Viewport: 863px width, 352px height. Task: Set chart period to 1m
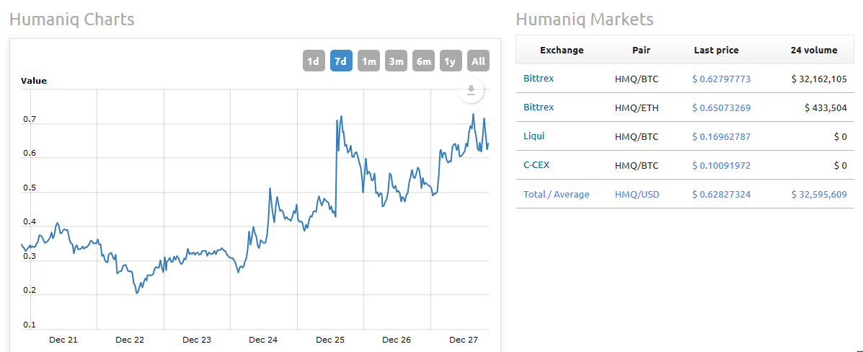(369, 61)
